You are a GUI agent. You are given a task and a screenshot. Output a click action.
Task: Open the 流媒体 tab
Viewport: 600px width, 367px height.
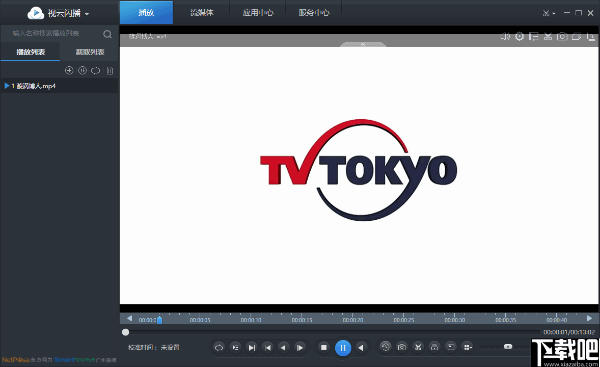(x=202, y=13)
